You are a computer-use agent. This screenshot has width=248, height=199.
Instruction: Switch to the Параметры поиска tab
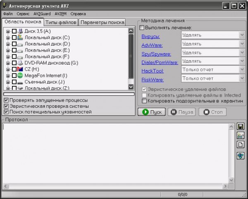click(x=103, y=22)
